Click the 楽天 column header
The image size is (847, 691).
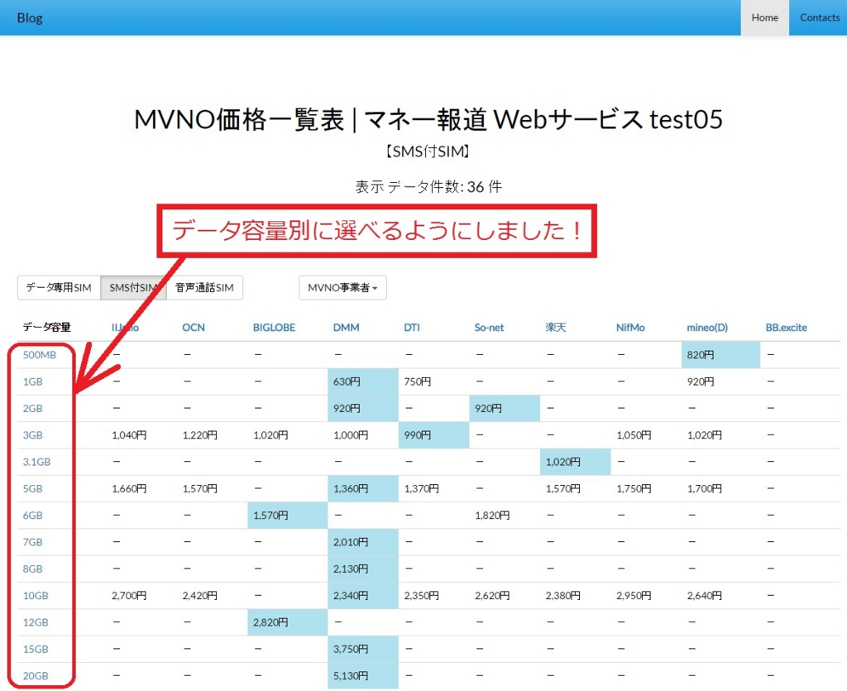tap(556, 328)
